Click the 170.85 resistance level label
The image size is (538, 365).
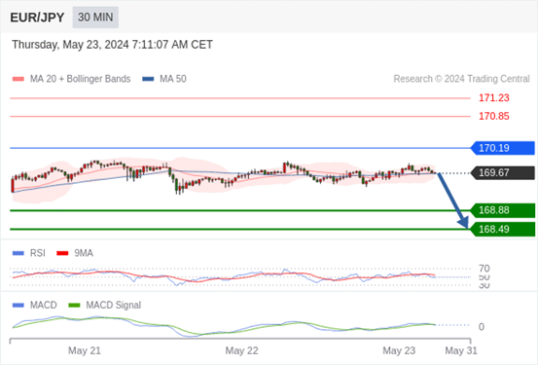coord(494,117)
